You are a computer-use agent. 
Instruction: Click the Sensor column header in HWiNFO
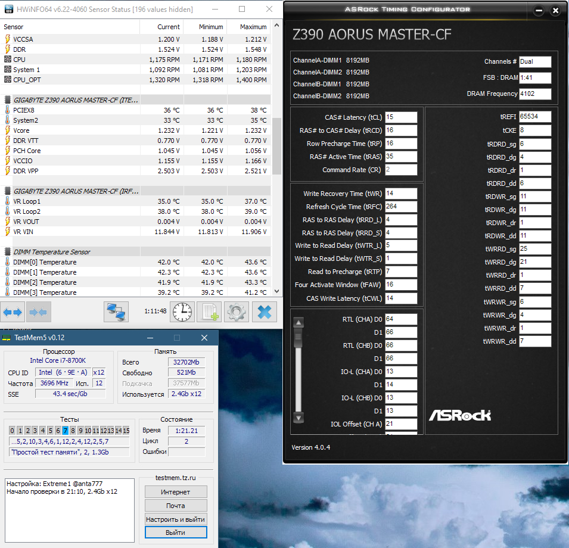pyautogui.click(x=70, y=27)
